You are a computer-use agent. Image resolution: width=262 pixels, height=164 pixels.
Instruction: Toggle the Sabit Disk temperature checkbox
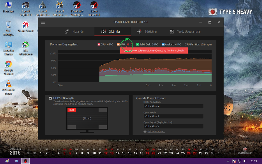point(137,45)
